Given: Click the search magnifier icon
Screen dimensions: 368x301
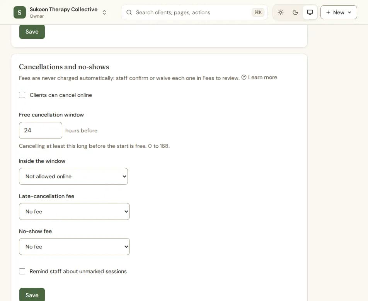Looking at the screenshot, I should (x=129, y=12).
